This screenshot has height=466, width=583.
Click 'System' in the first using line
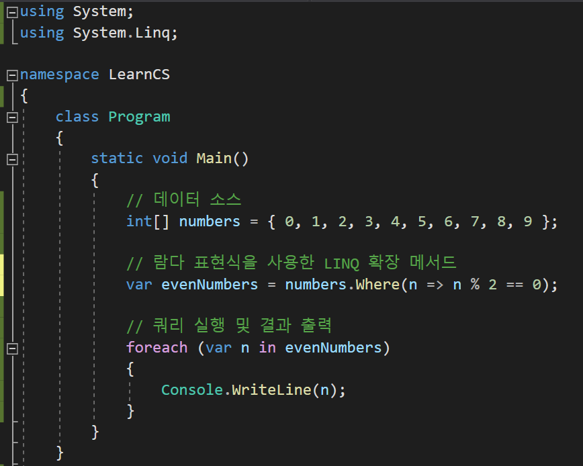[x=99, y=12]
